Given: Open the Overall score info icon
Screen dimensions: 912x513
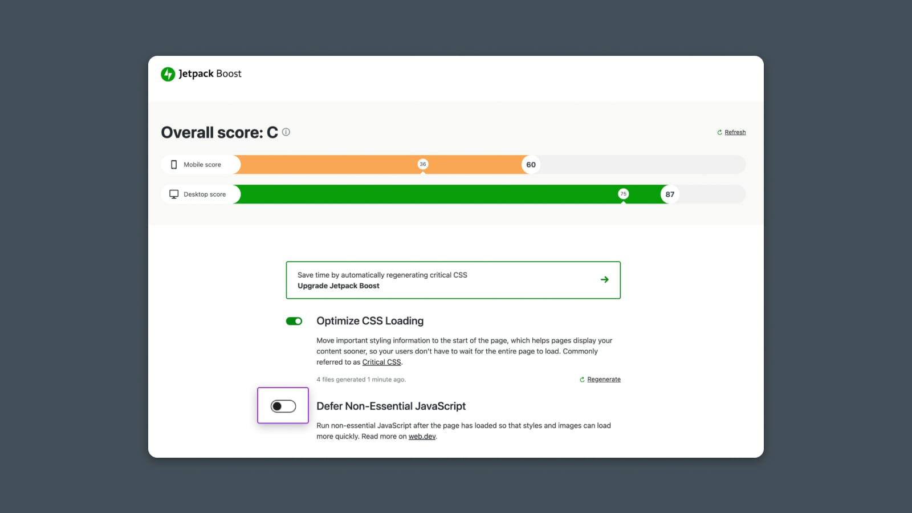Looking at the screenshot, I should pyautogui.click(x=286, y=132).
